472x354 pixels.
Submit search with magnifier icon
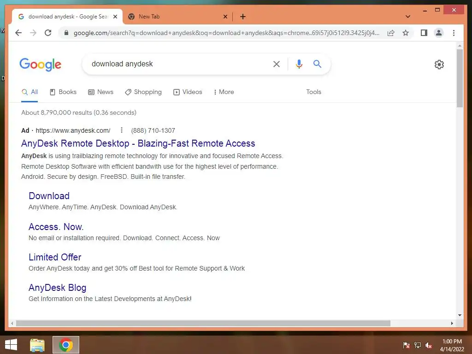tap(317, 64)
